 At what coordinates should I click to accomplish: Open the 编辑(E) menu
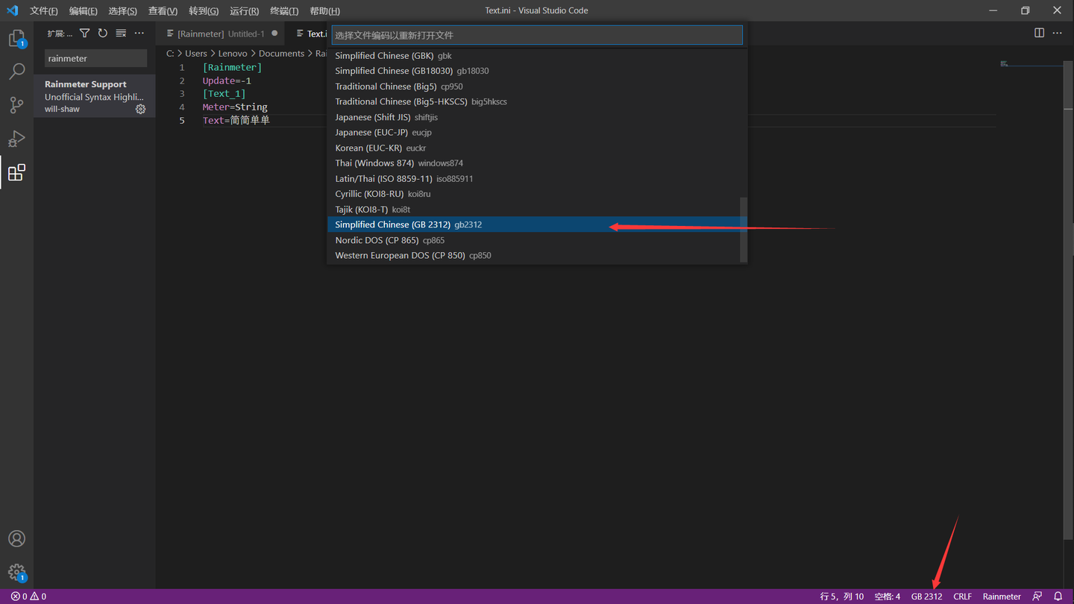pos(83,11)
